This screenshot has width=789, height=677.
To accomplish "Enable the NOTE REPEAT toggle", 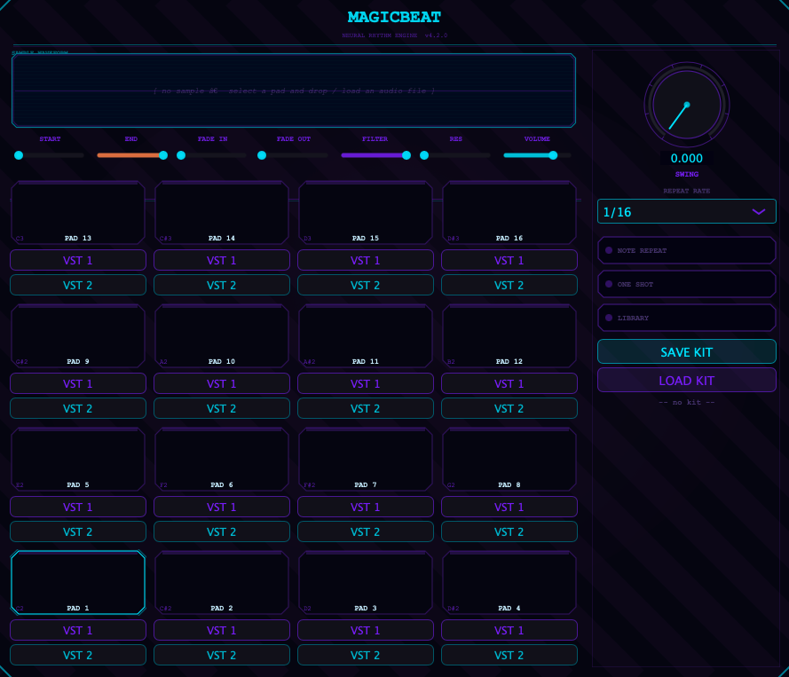I will [686, 250].
